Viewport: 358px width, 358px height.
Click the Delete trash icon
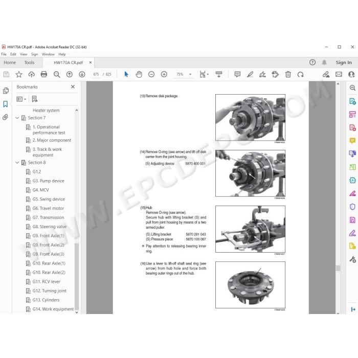(288, 74)
